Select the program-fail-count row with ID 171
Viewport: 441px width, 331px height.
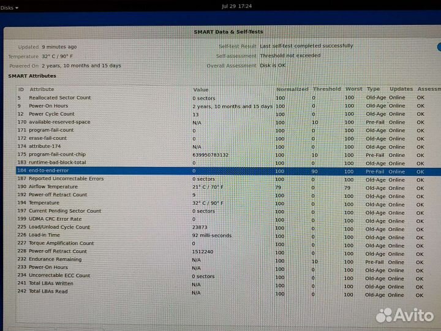(x=228, y=131)
